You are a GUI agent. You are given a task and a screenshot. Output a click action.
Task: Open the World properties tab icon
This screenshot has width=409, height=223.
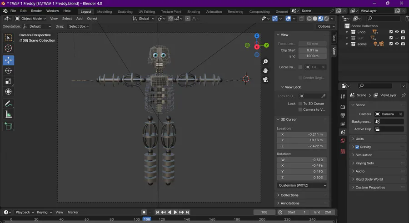click(x=343, y=141)
